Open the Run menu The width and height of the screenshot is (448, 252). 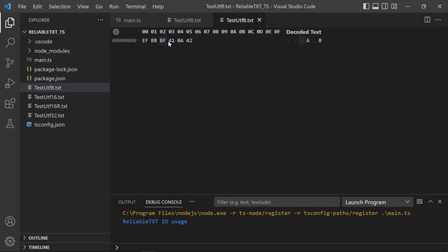click(x=113, y=6)
